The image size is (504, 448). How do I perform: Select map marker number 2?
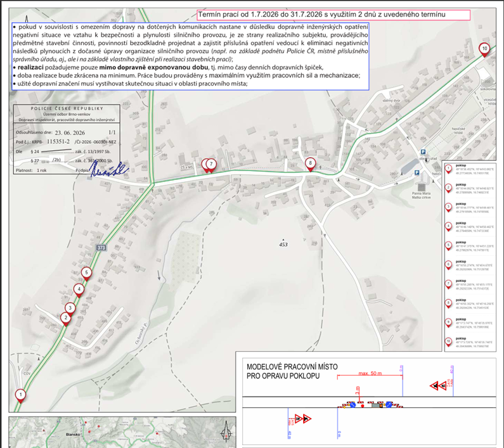(66, 319)
